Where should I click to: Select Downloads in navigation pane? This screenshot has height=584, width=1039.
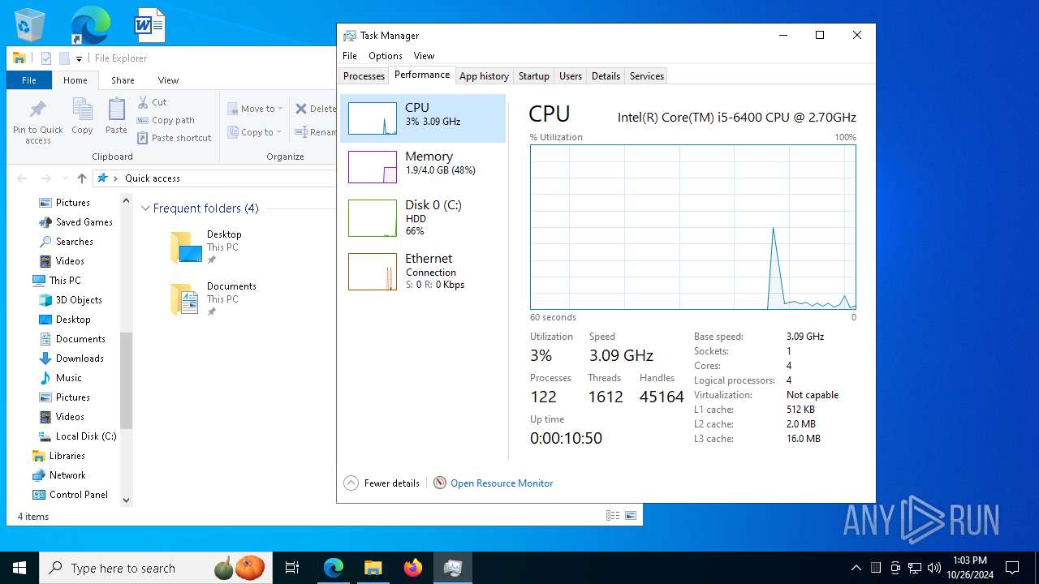[80, 359]
